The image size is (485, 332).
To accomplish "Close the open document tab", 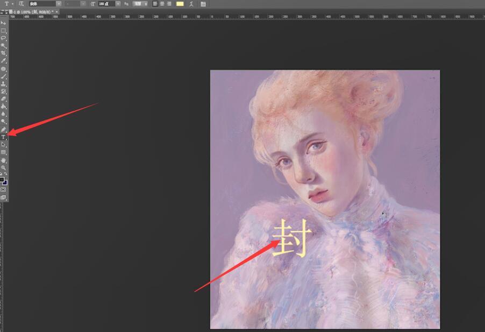I will coord(57,12).
